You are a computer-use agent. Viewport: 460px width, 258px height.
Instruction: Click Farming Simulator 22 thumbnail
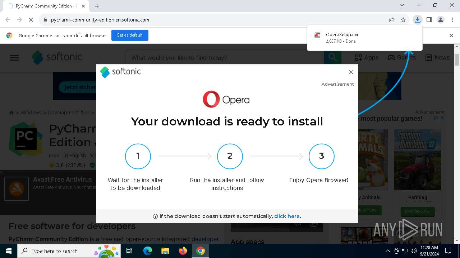pos(417,160)
